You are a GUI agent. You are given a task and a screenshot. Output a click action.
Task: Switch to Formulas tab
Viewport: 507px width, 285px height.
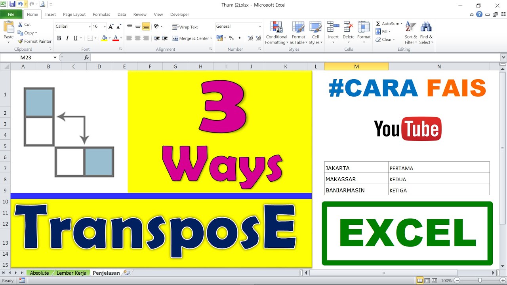point(101,14)
